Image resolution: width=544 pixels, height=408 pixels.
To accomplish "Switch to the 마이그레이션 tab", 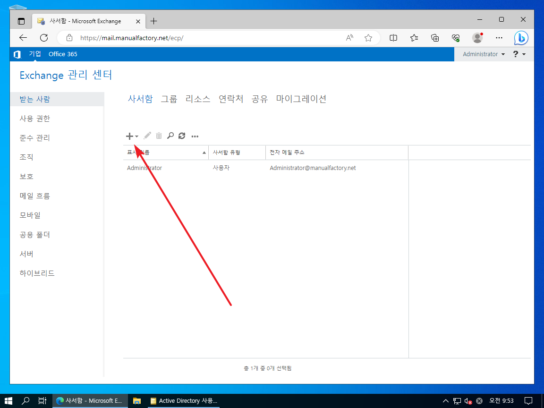I will 301,99.
